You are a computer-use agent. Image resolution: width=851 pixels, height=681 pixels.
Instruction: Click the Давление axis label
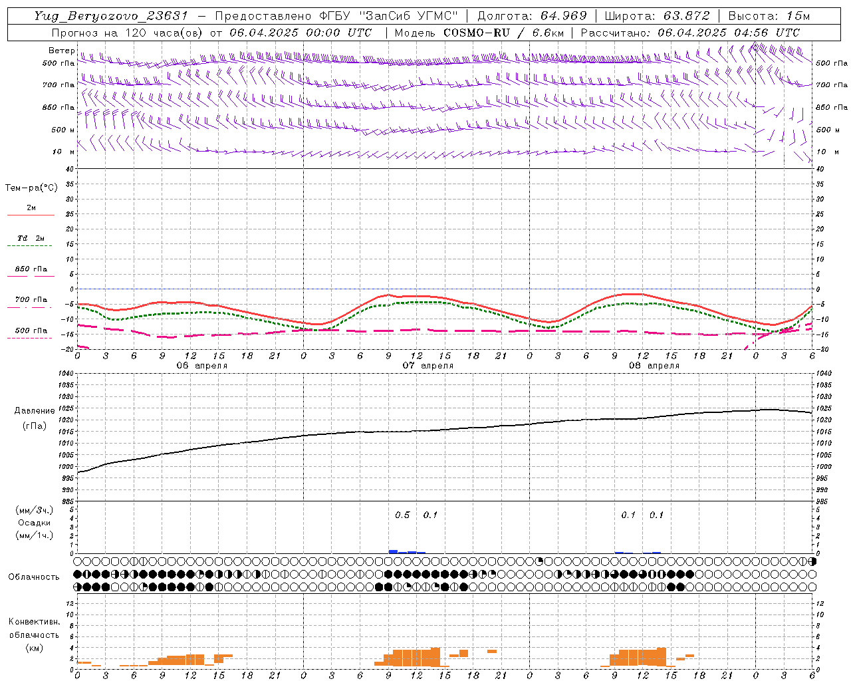35,410
